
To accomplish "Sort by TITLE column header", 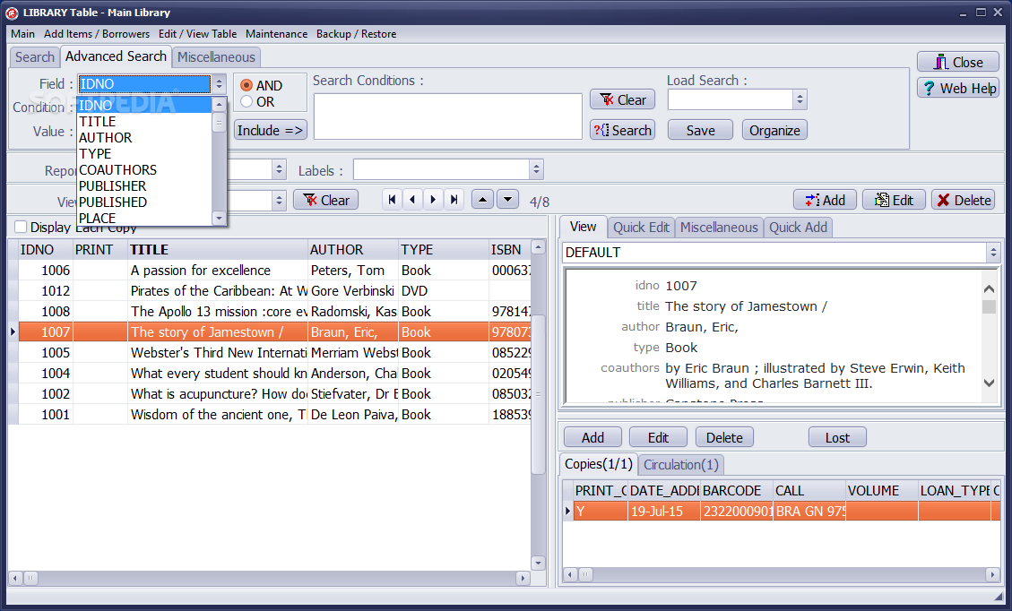I will (218, 250).
